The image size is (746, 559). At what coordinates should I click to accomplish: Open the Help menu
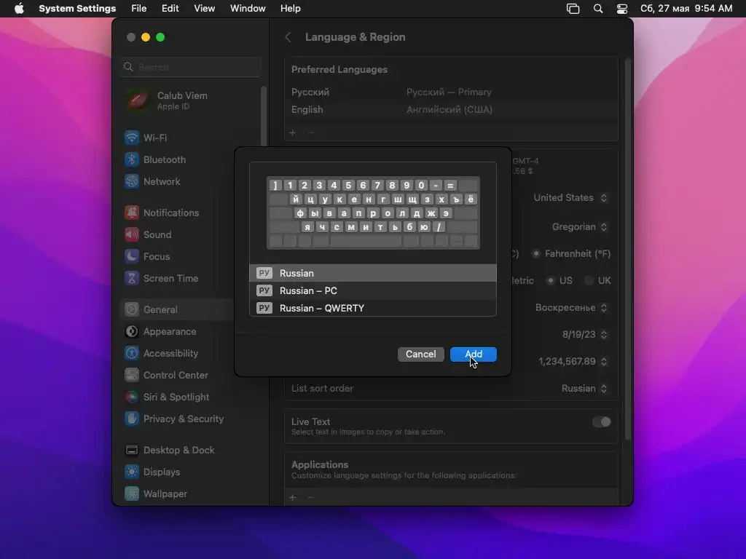point(290,9)
